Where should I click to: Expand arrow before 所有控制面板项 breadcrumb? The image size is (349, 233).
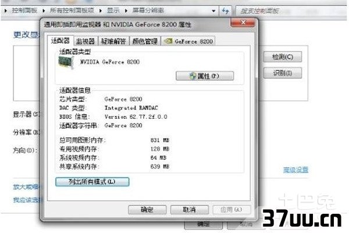[44, 10]
